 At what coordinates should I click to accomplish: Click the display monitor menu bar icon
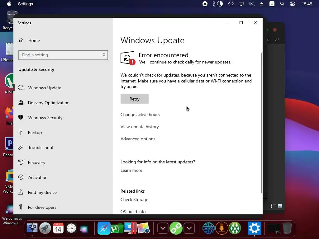(x=241, y=4)
